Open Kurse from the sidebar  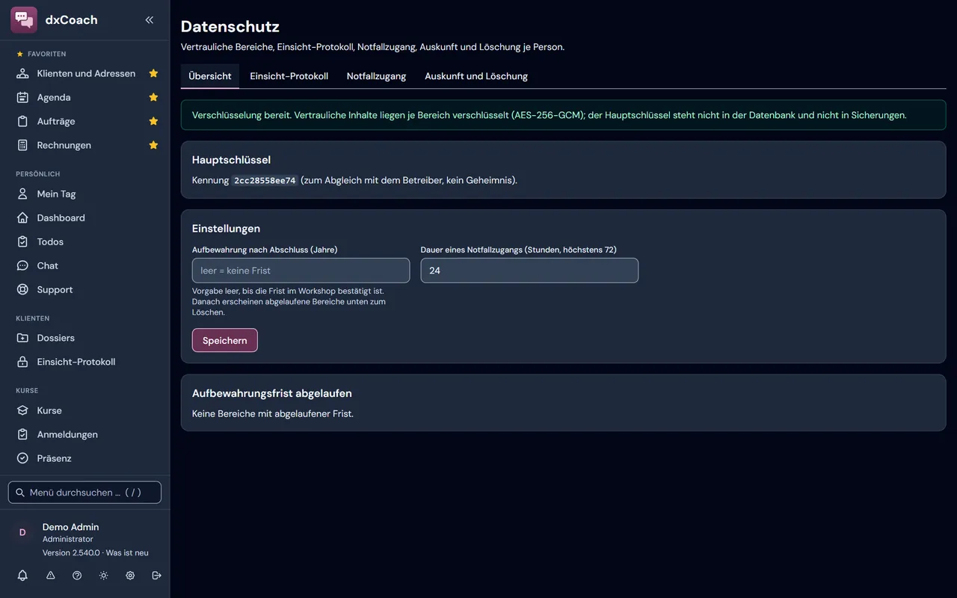click(49, 410)
